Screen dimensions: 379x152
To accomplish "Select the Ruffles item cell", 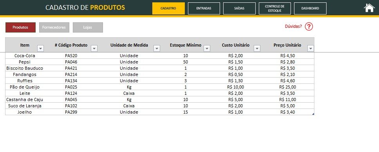I will coord(25,81).
